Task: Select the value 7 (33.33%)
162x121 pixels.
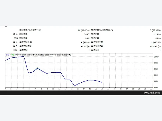Action: tap(155, 30)
